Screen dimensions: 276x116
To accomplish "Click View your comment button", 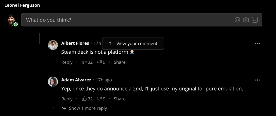I will pyautogui.click(x=133, y=43).
